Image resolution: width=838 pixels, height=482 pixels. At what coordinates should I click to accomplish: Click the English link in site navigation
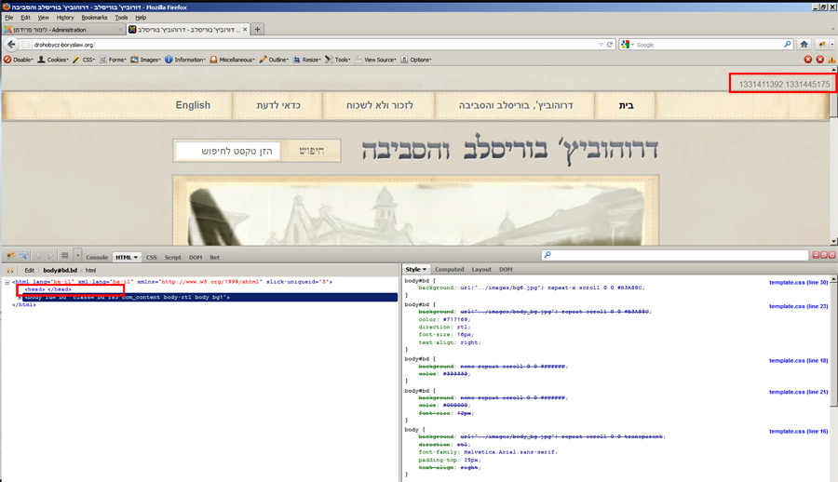coord(193,105)
